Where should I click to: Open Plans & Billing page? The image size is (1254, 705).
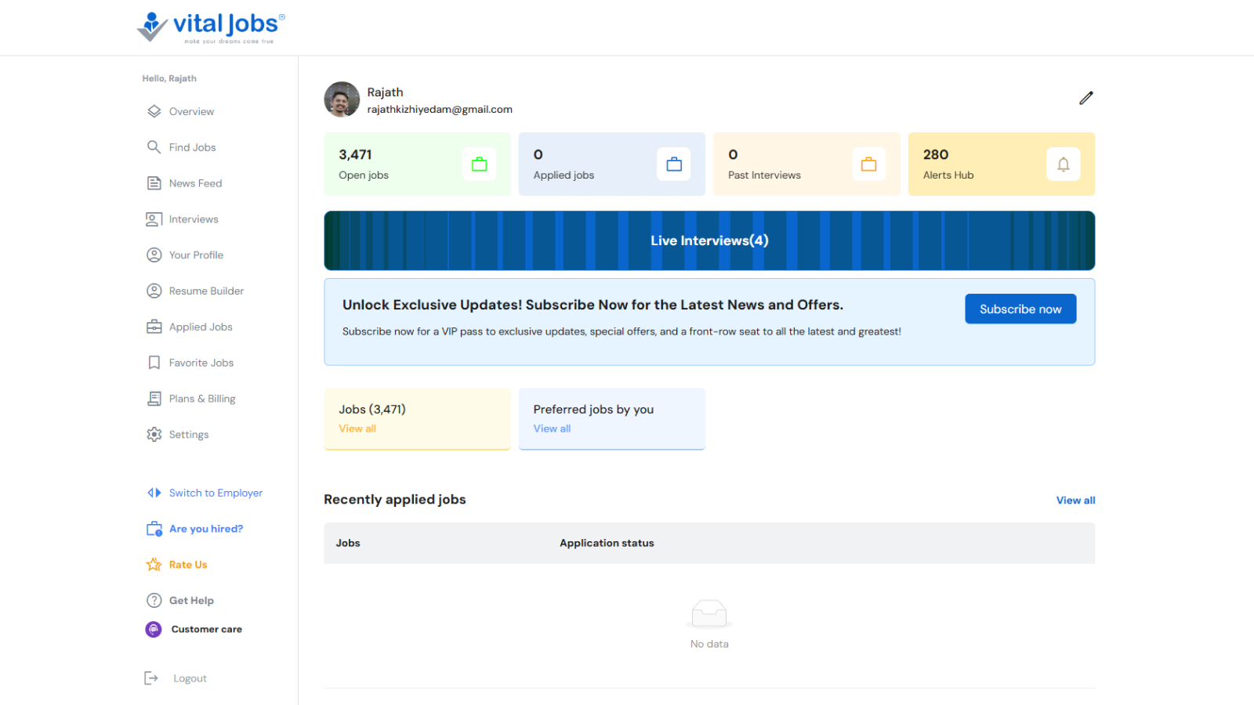(202, 399)
